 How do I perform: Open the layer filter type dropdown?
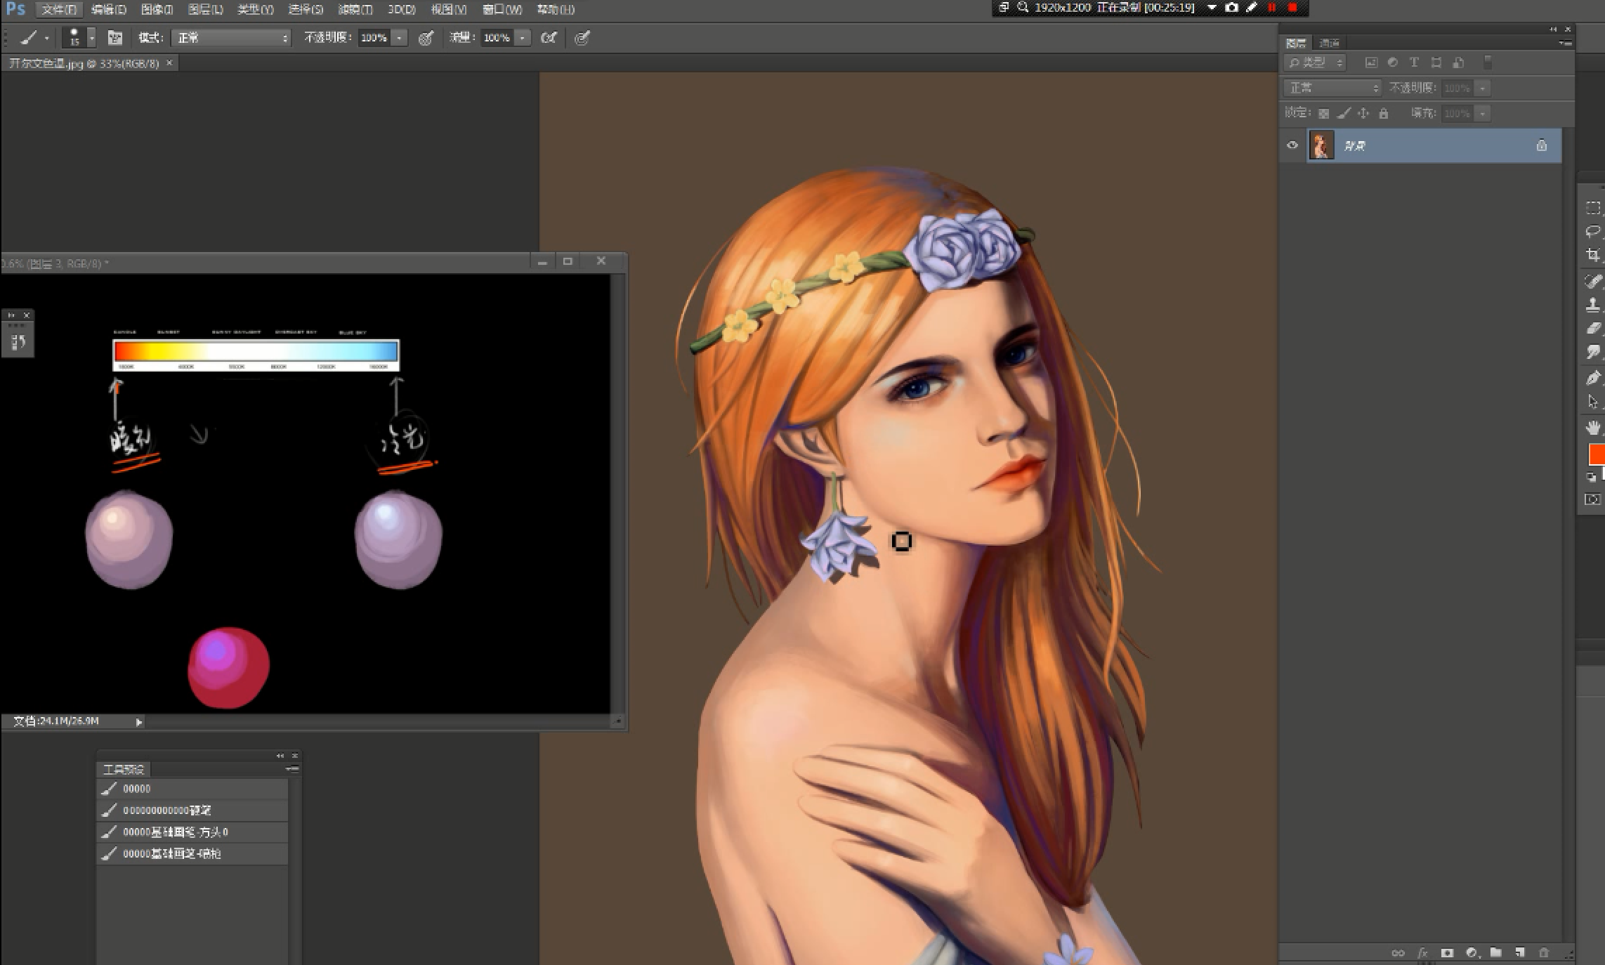coord(1315,63)
